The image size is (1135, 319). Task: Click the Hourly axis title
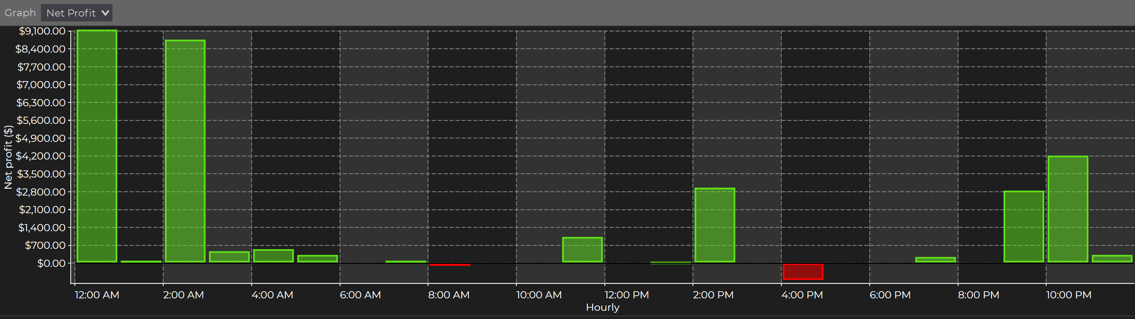[x=603, y=308]
